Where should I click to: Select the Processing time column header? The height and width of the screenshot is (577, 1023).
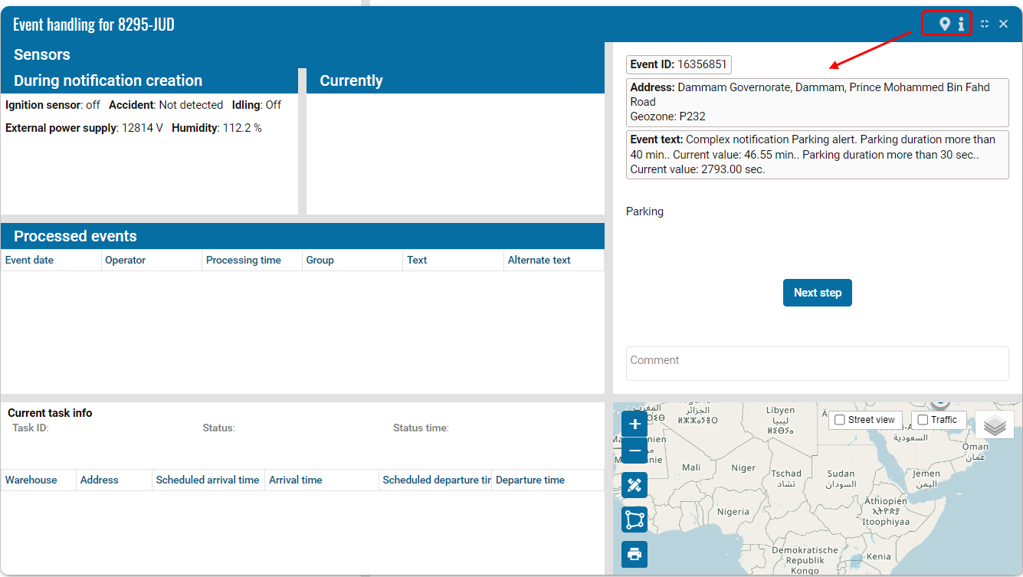(244, 261)
